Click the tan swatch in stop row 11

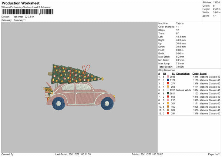point(168,110)
